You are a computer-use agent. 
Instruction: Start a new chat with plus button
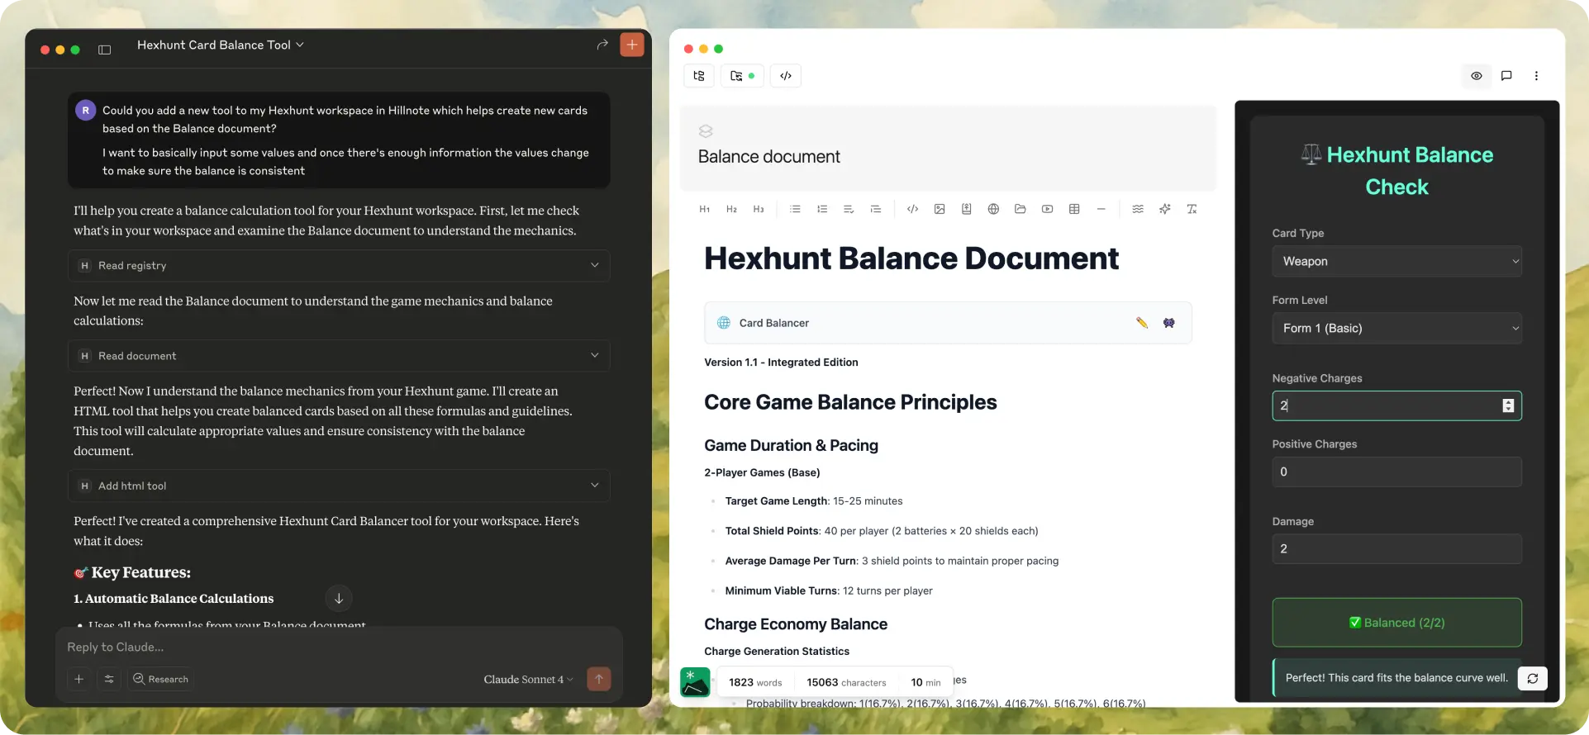pos(632,45)
